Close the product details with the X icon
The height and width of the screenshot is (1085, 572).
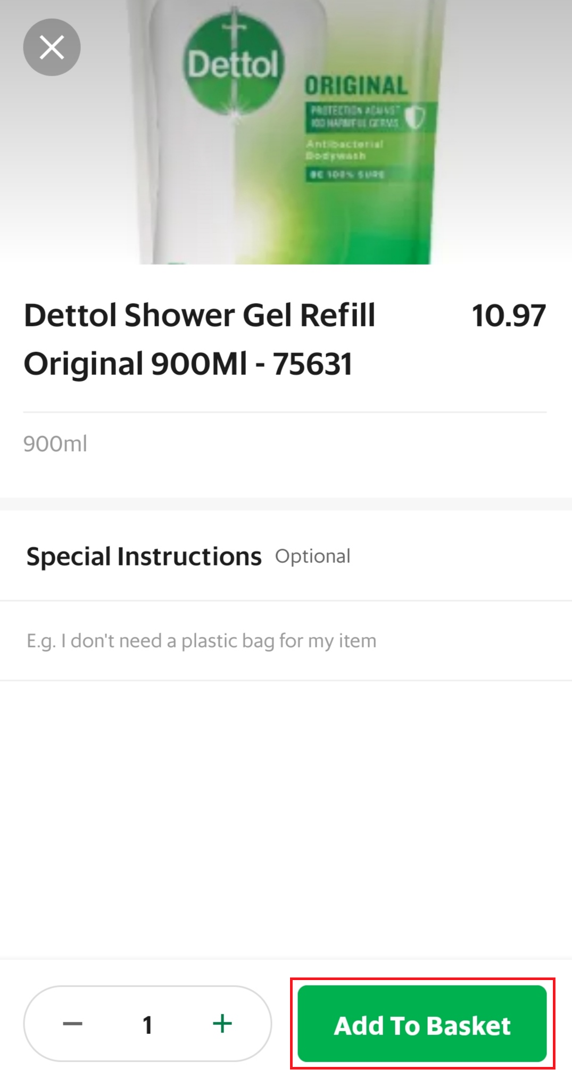pos(52,47)
